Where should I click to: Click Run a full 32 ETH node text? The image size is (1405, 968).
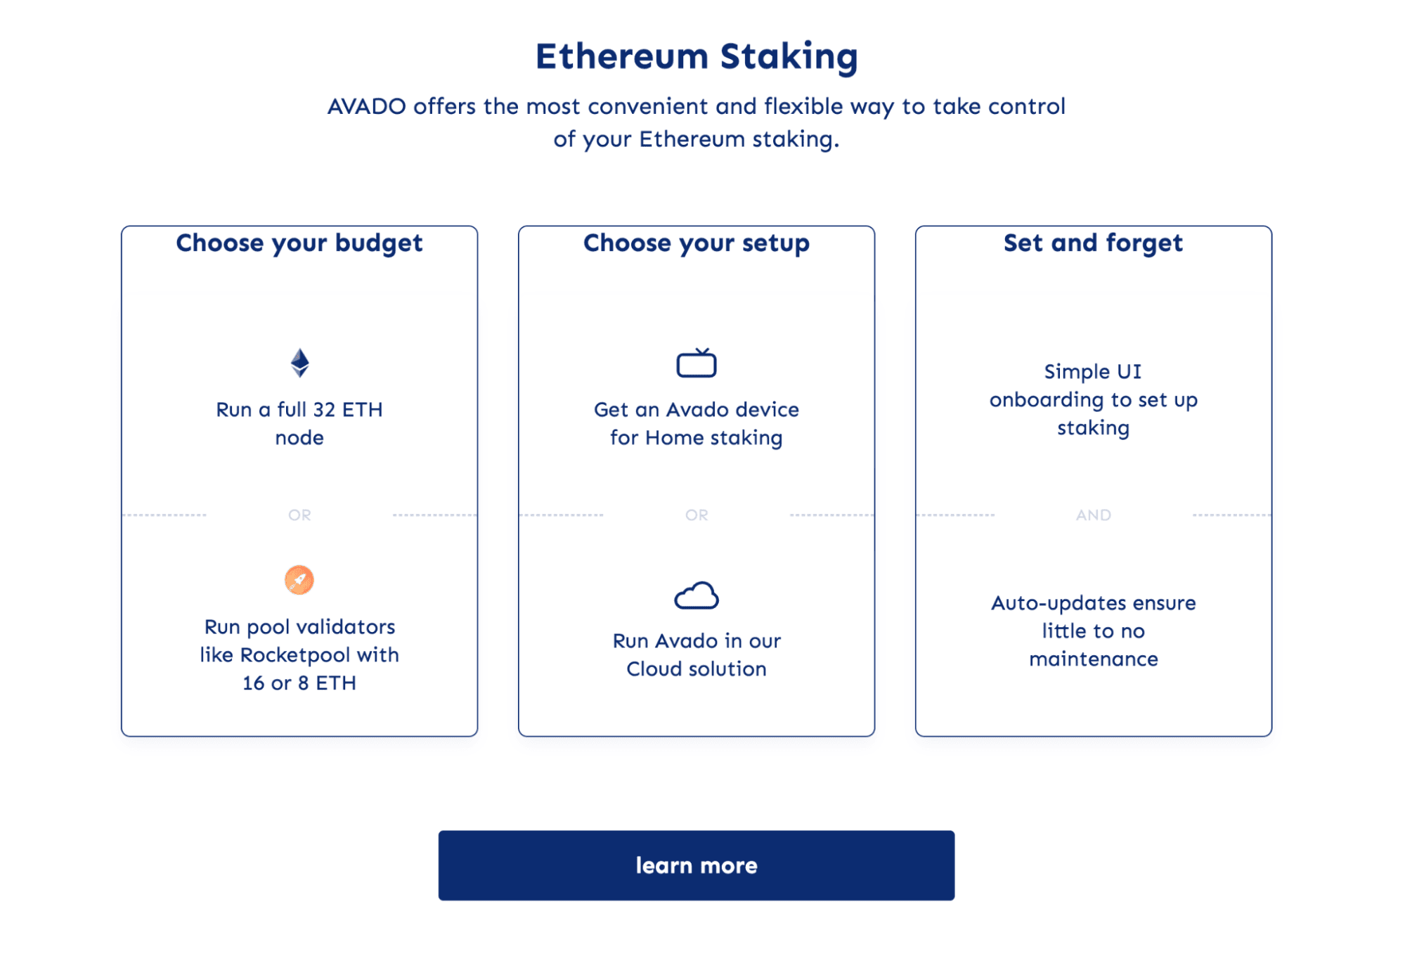point(299,423)
